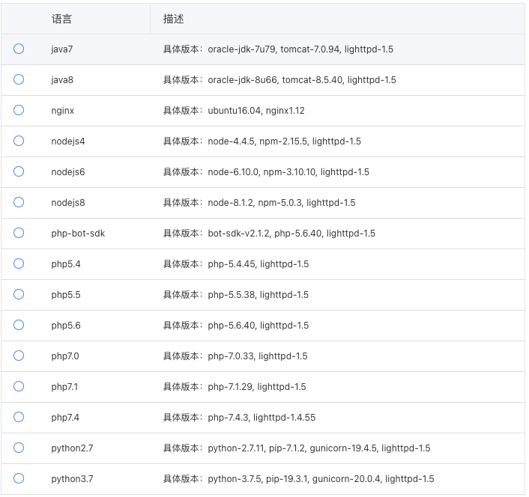Choose the php5.6 radio option
The height and width of the screenshot is (497, 529).
point(19,325)
